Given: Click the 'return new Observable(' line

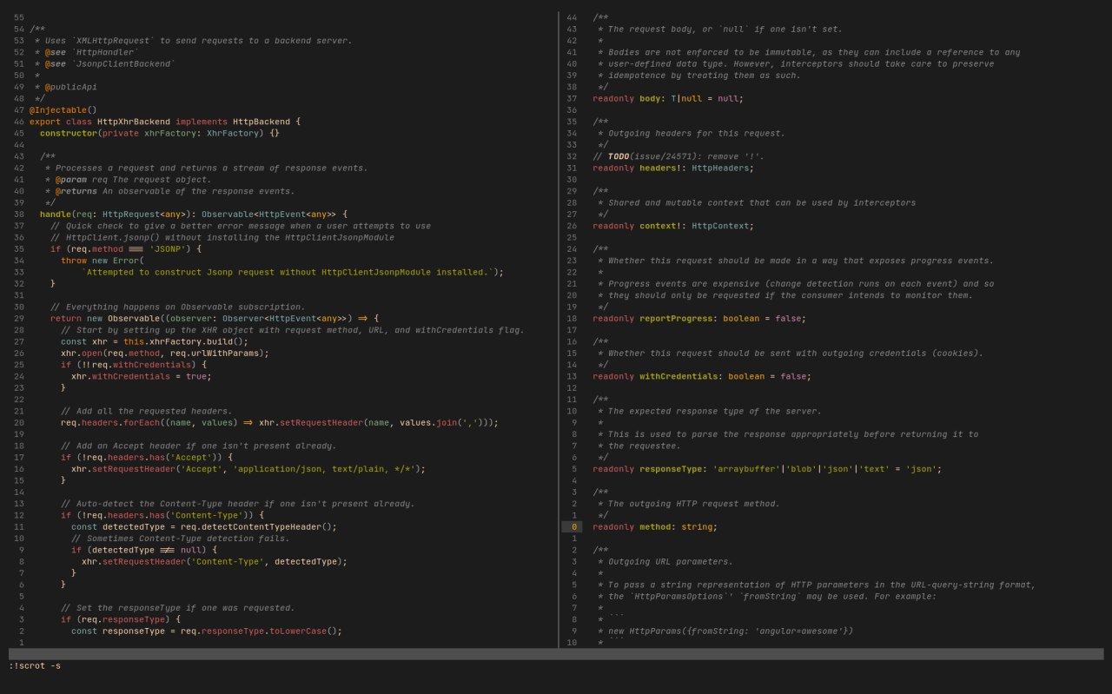Looking at the screenshot, I should [215, 318].
